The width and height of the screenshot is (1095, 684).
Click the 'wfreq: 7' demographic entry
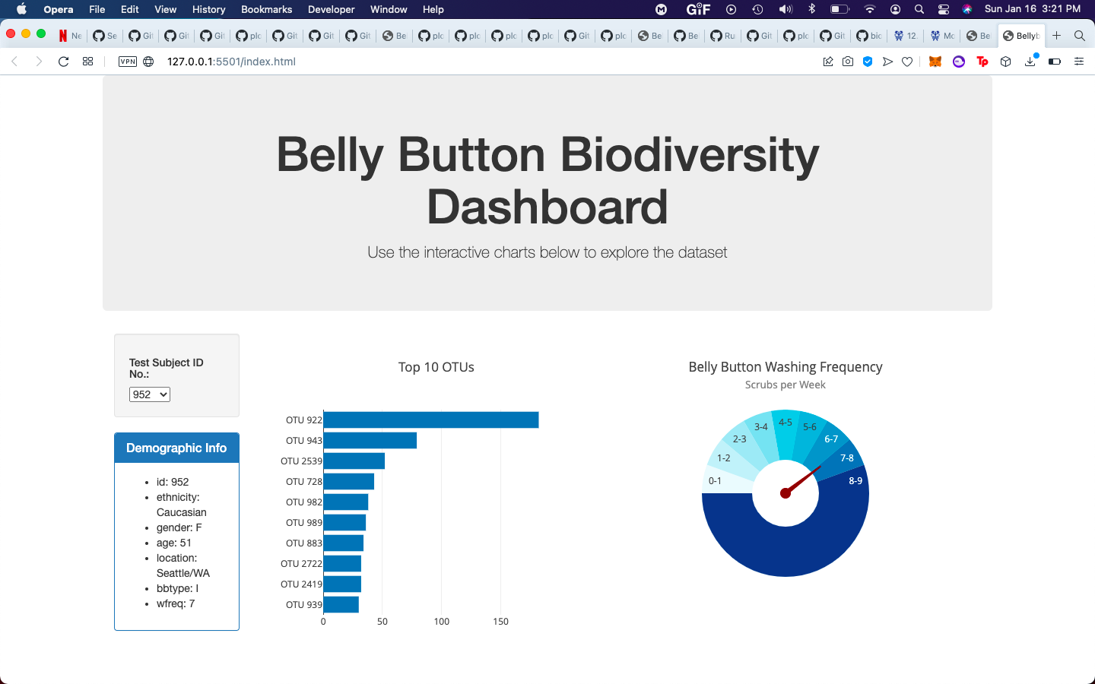pos(176,603)
